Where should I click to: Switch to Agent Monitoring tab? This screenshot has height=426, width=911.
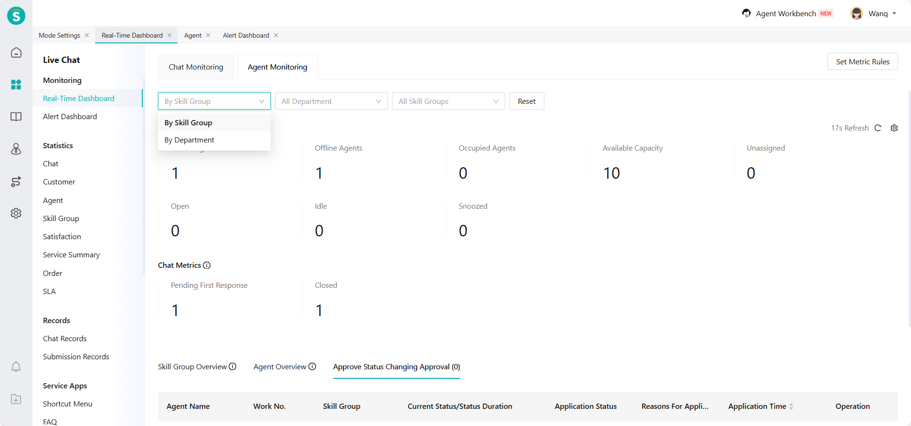(x=277, y=67)
